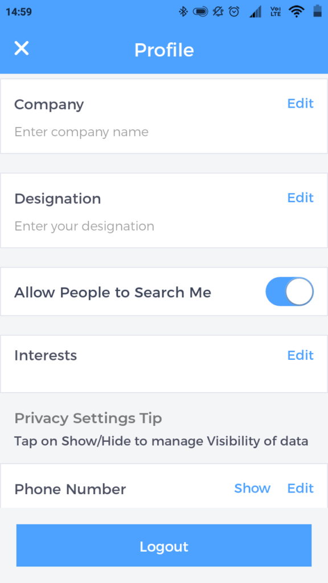
Task: Tap the alarm clock status icon
Action: [233, 11]
